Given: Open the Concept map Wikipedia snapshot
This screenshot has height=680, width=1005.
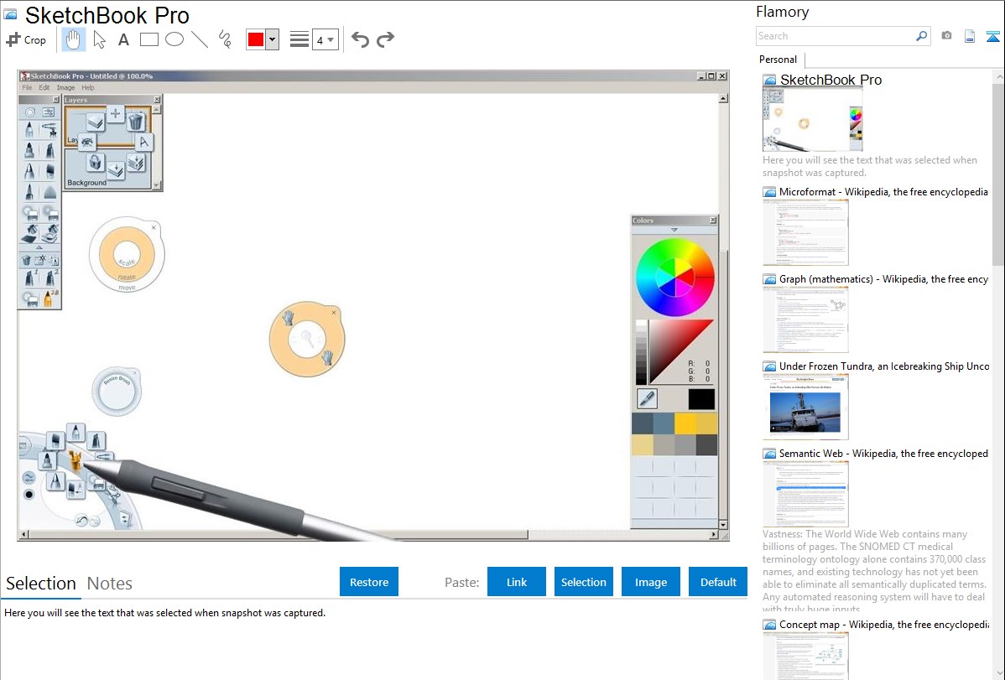Looking at the screenshot, I should click(x=884, y=624).
